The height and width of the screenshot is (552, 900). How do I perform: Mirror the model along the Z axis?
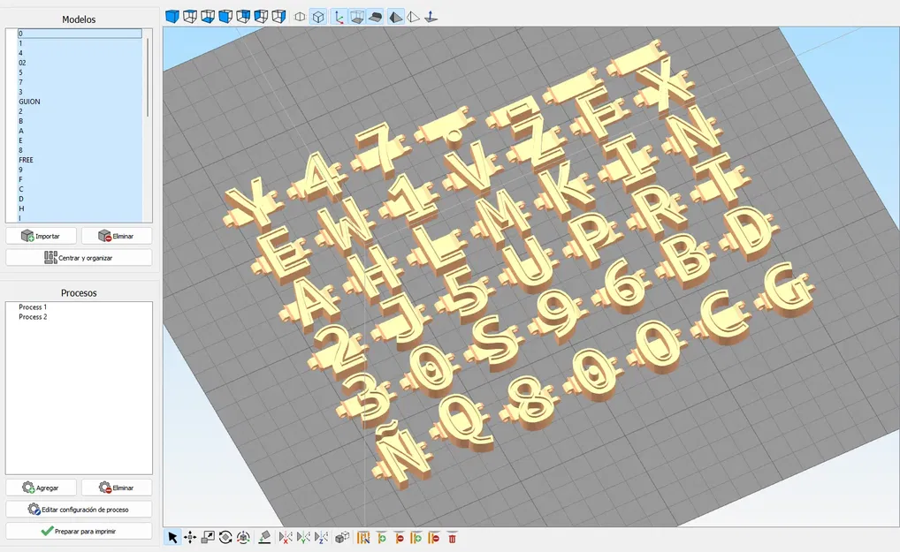click(x=322, y=538)
